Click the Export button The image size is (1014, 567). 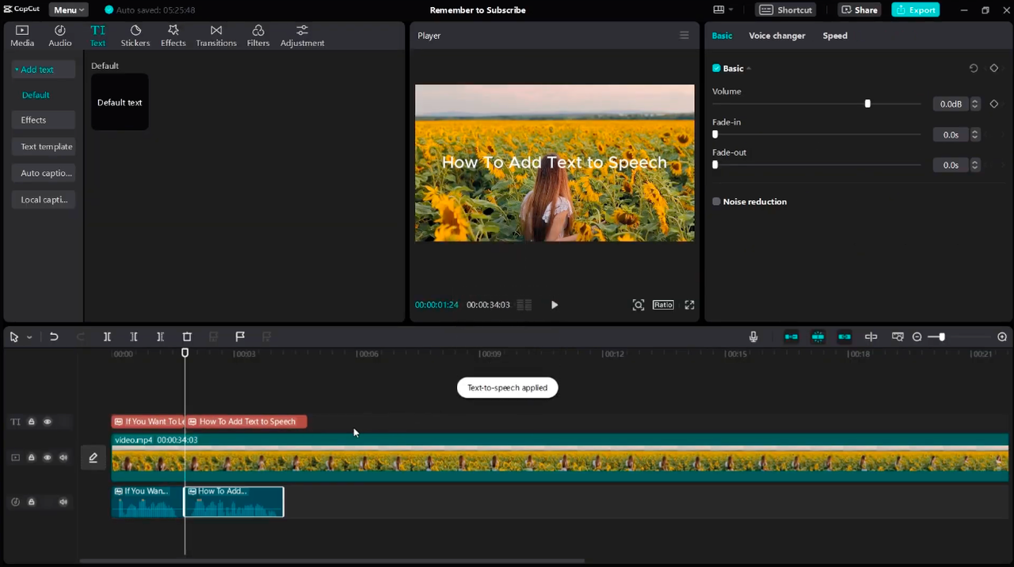[915, 10]
